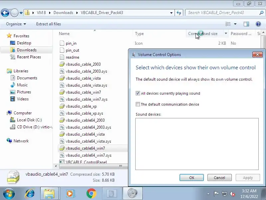266x200 pixels.
Task: Show hidden tray icons arrow
Action: pyautogui.click(x=208, y=194)
